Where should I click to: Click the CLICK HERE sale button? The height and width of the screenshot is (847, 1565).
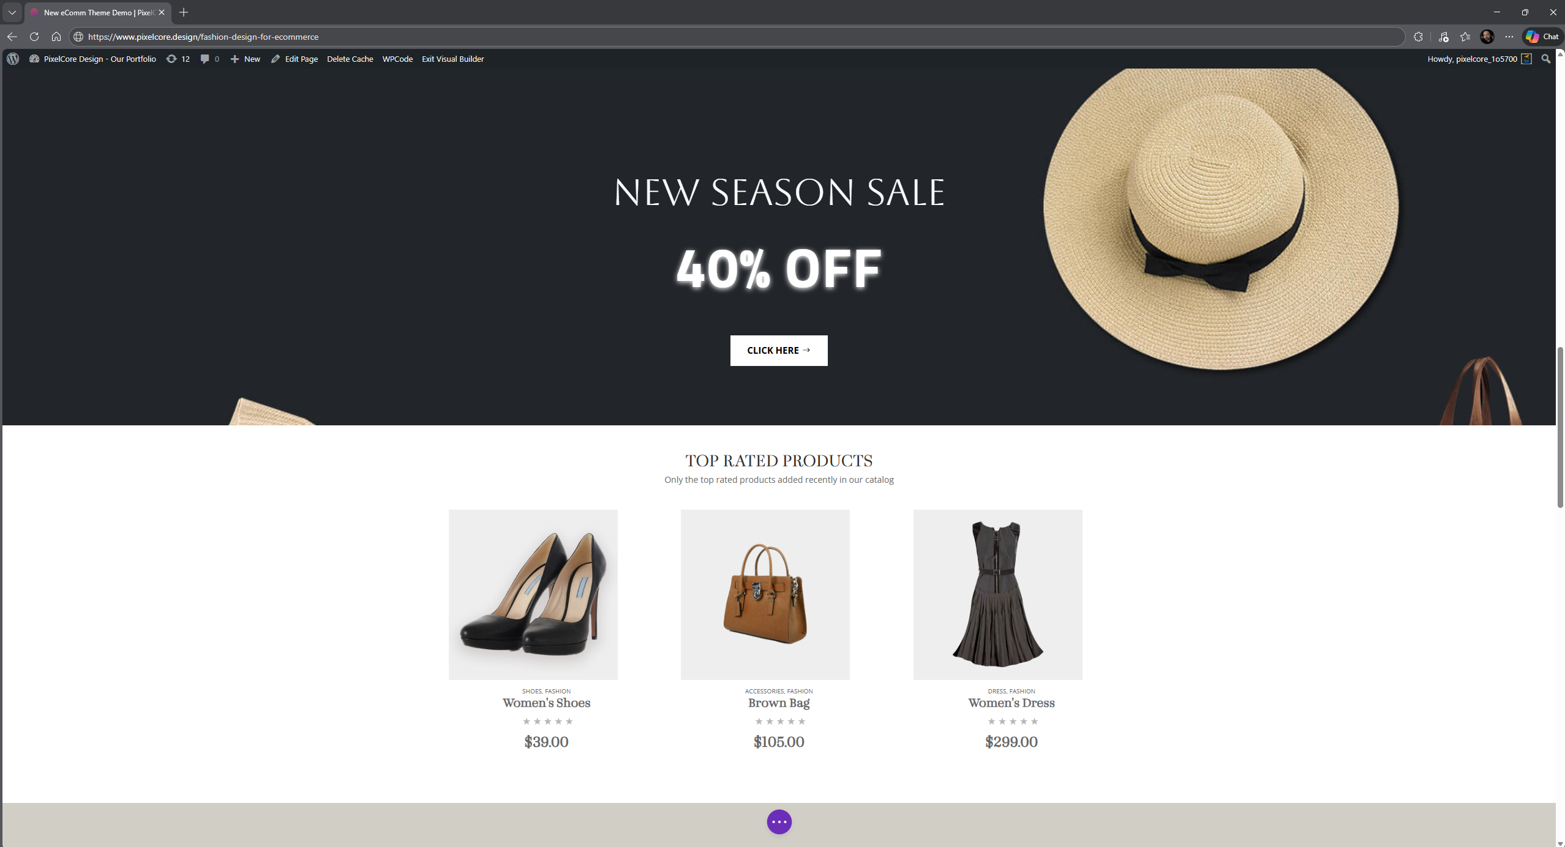pos(779,350)
